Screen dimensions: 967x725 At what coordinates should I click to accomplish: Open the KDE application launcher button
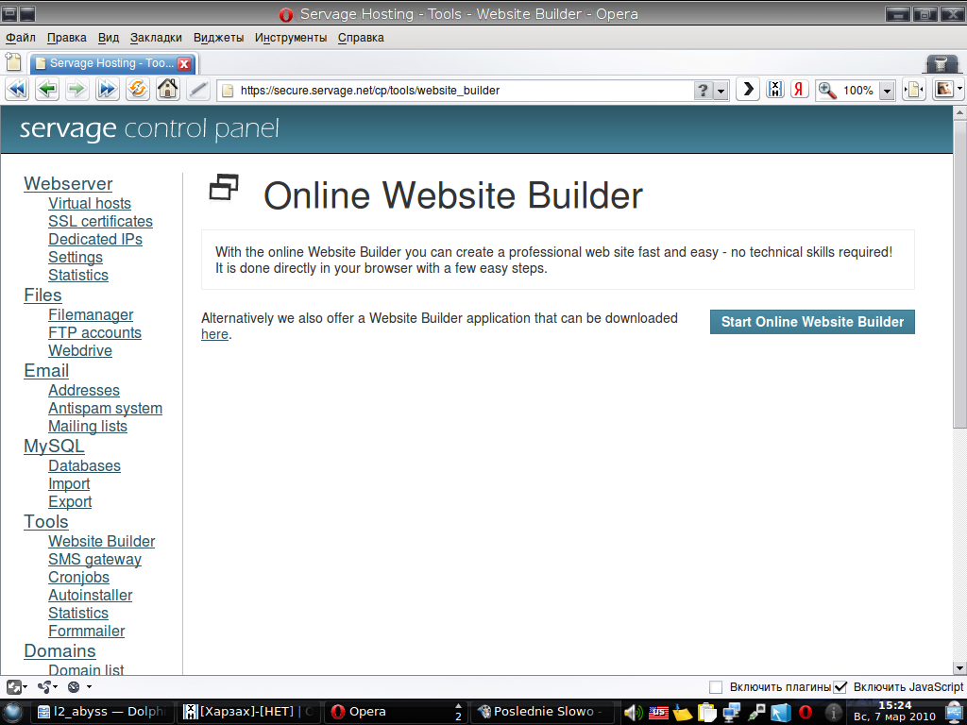13,712
